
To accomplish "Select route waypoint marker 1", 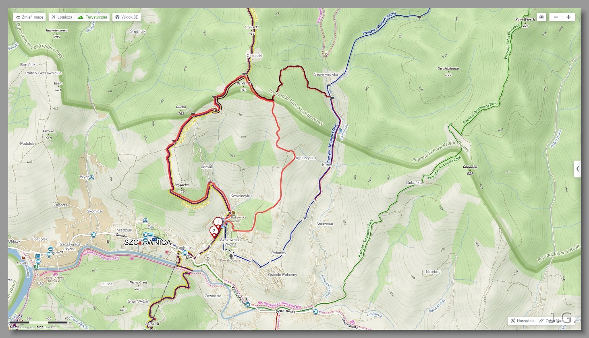I will tap(218, 222).
